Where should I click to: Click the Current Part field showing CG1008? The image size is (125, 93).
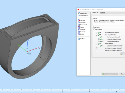(x=113, y=13)
